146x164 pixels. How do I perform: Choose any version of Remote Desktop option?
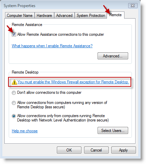[14, 103]
